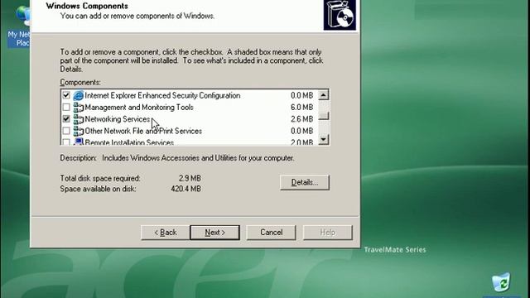
Task: Toggle the Networking Services checkbox
Action: [x=66, y=119]
